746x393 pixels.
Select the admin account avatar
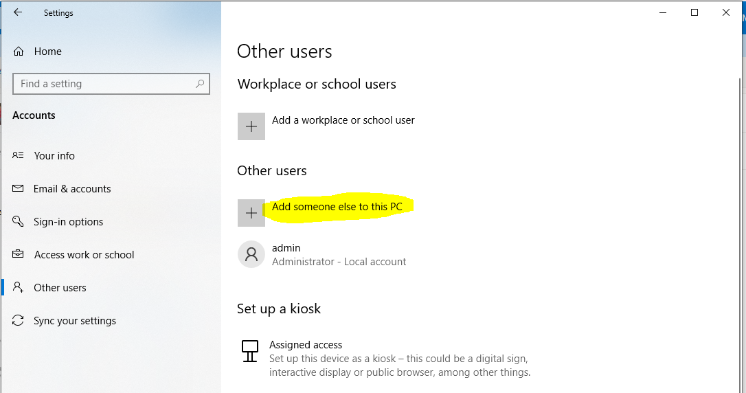click(251, 254)
